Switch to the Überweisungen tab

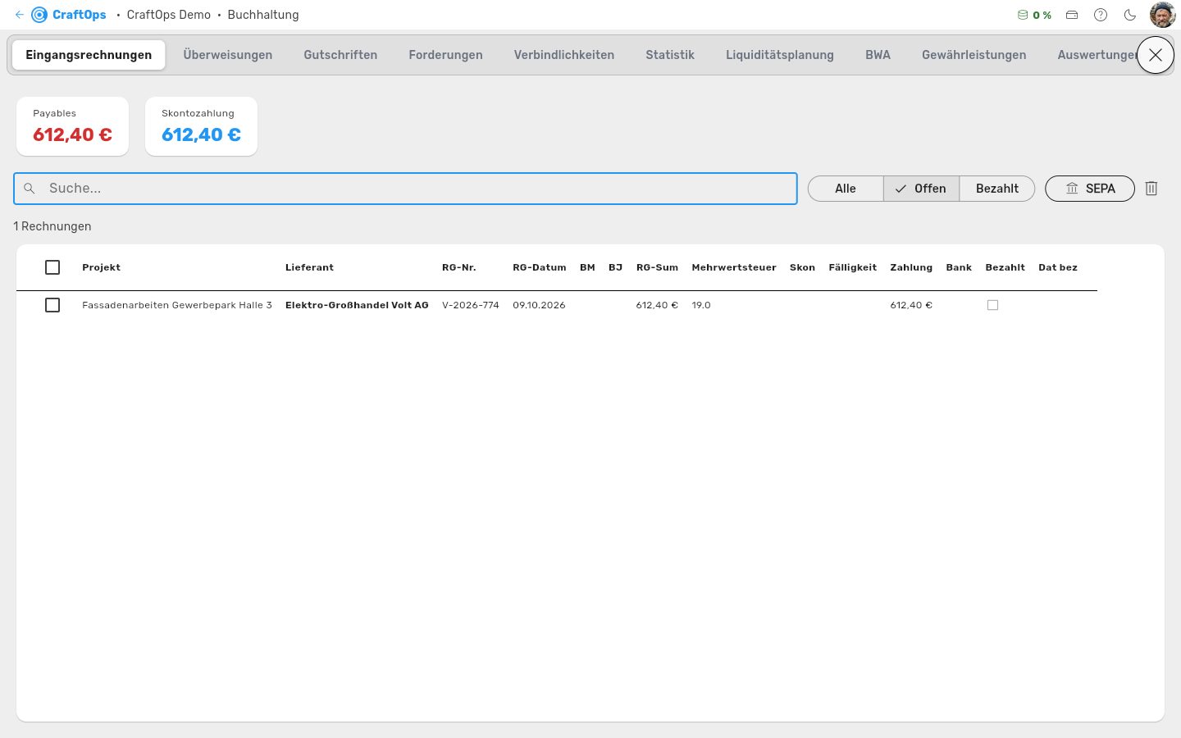[228, 55]
